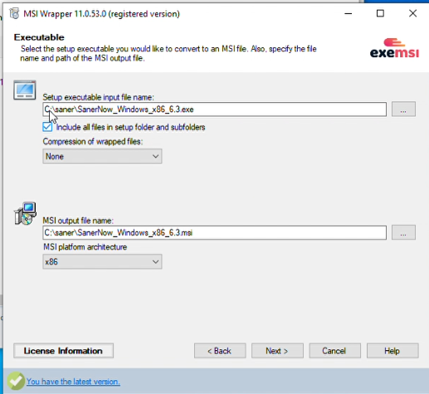Screen dimensions: 429x394
Task: Click the MSI Wrapper title bar icon
Action: tap(14, 13)
